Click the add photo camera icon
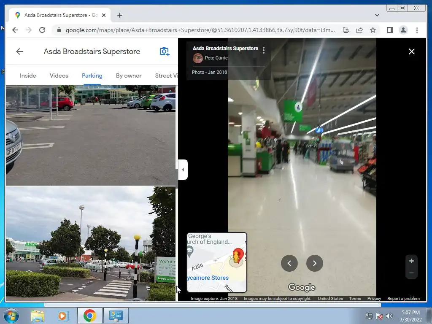Screen dimensions: 432x324 (165, 51)
